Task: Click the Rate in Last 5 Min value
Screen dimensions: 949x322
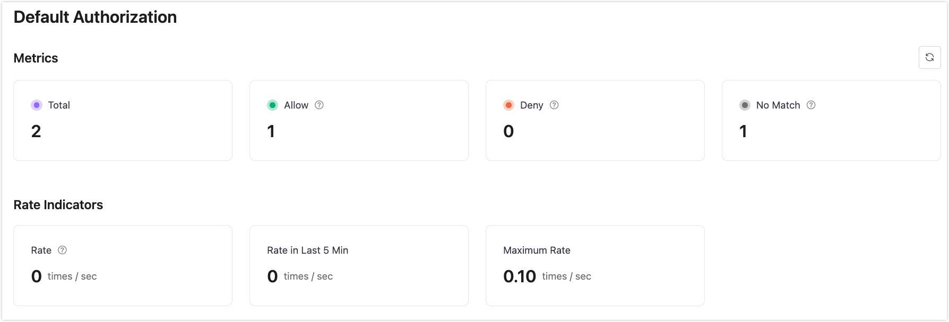Action: click(x=273, y=276)
